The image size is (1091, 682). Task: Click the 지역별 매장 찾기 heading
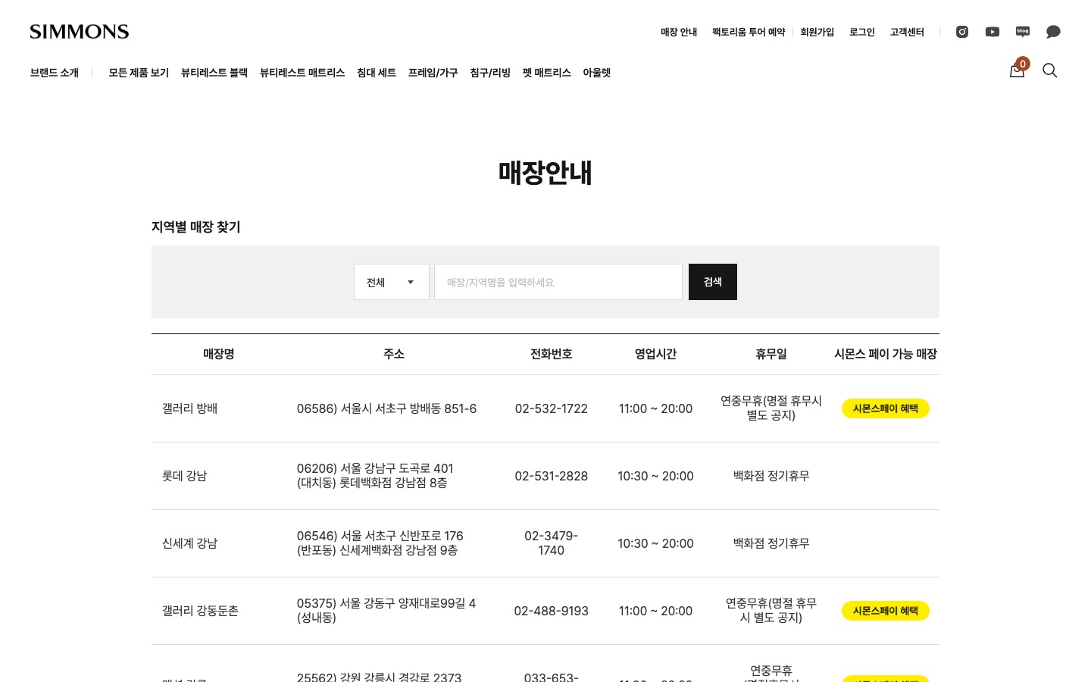[x=196, y=227]
